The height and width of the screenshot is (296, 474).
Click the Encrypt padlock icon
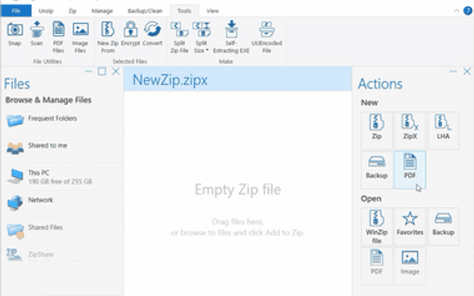[x=130, y=30]
